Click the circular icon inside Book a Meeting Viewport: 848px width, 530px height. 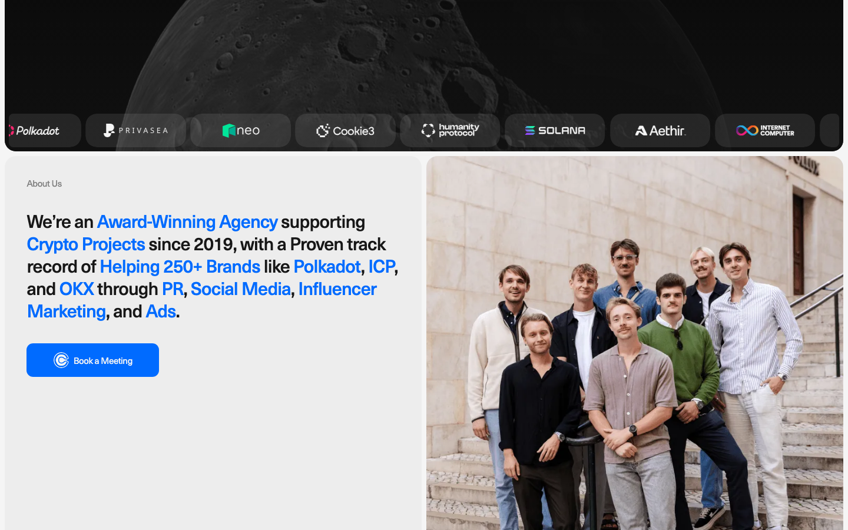point(61,360)
